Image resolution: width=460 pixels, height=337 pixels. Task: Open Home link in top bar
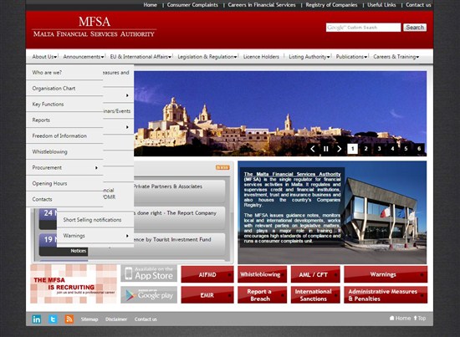coord(151,5)
